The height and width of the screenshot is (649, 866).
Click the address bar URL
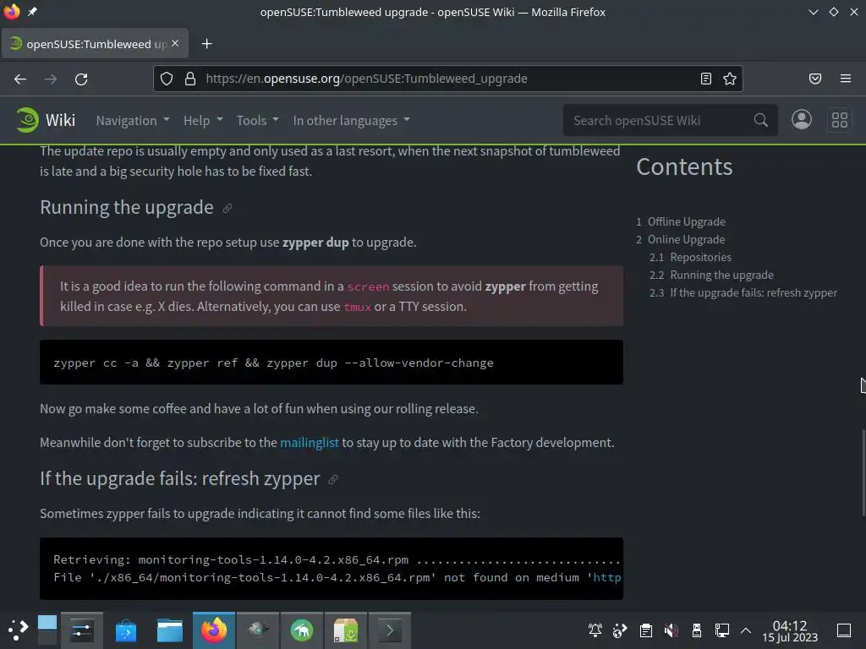coord(366,79)
